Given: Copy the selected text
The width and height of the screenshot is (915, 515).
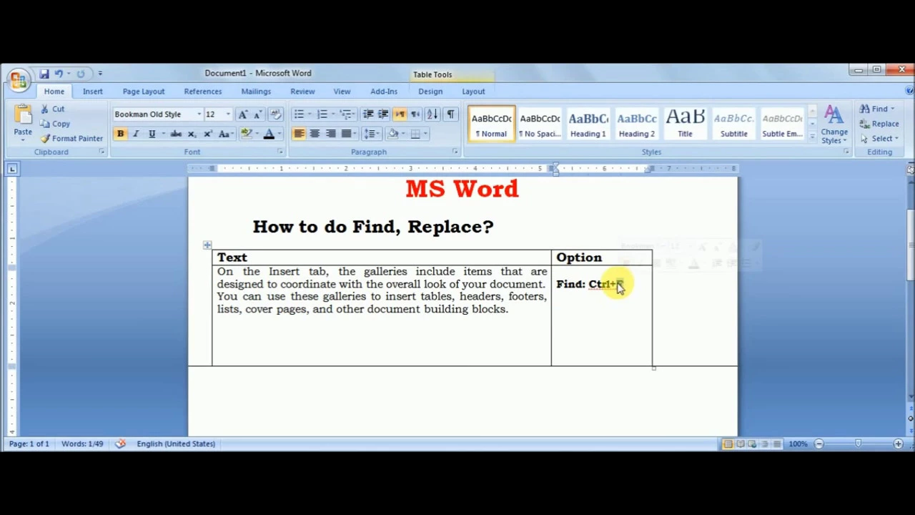Looking at the screenshot, I should pyautogui.click(x=55, y=124).
